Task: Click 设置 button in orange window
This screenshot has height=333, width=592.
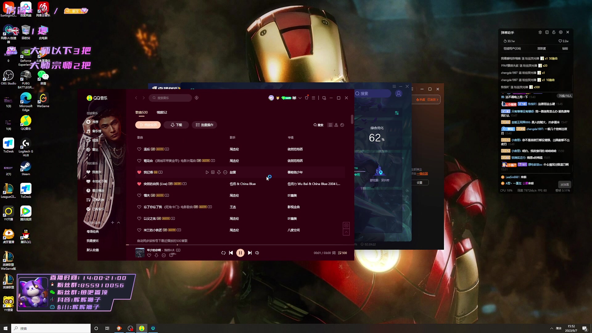Action: tap(420, 183)
